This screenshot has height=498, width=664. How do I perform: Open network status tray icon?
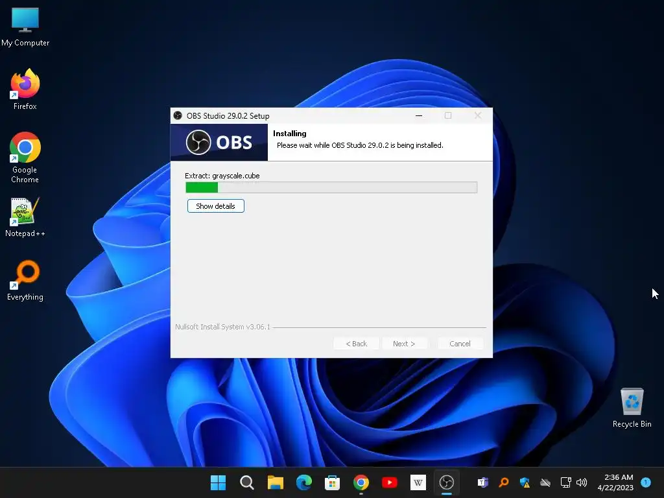tap(565, 482)
